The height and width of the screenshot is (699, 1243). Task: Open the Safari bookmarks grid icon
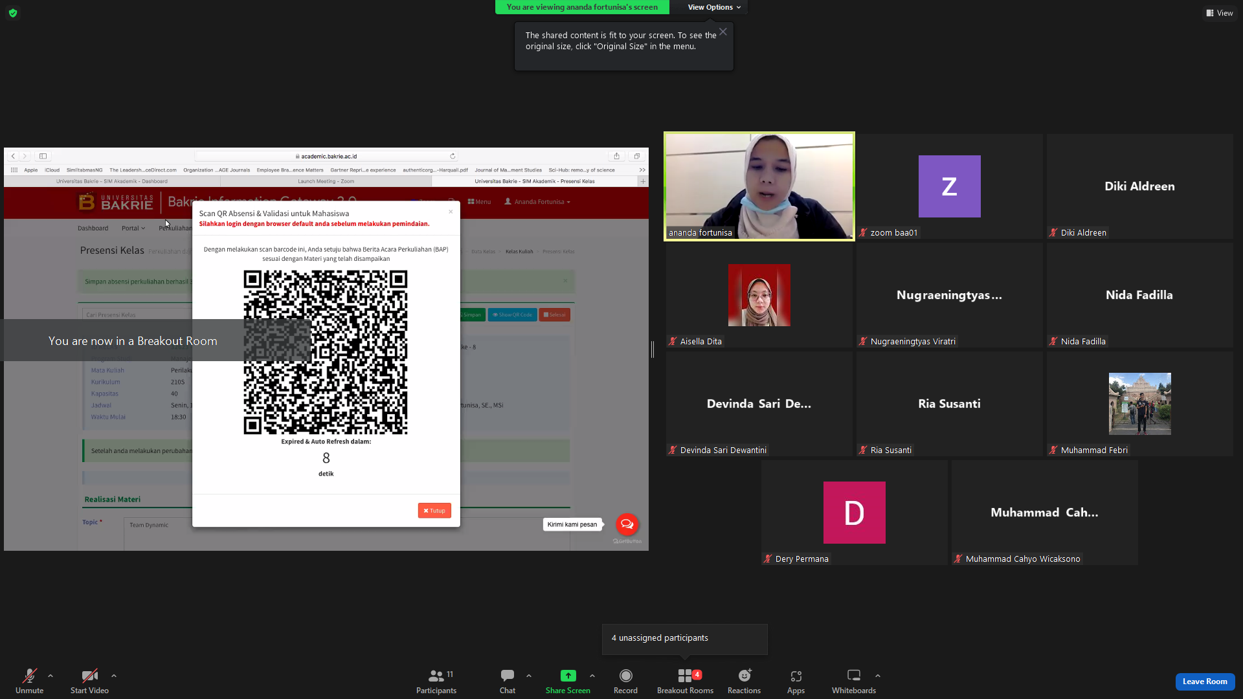(14, 170)
